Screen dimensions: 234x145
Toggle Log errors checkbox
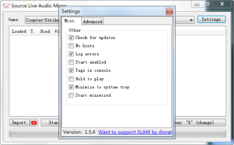pyautogui.click(x=71, y=54)
